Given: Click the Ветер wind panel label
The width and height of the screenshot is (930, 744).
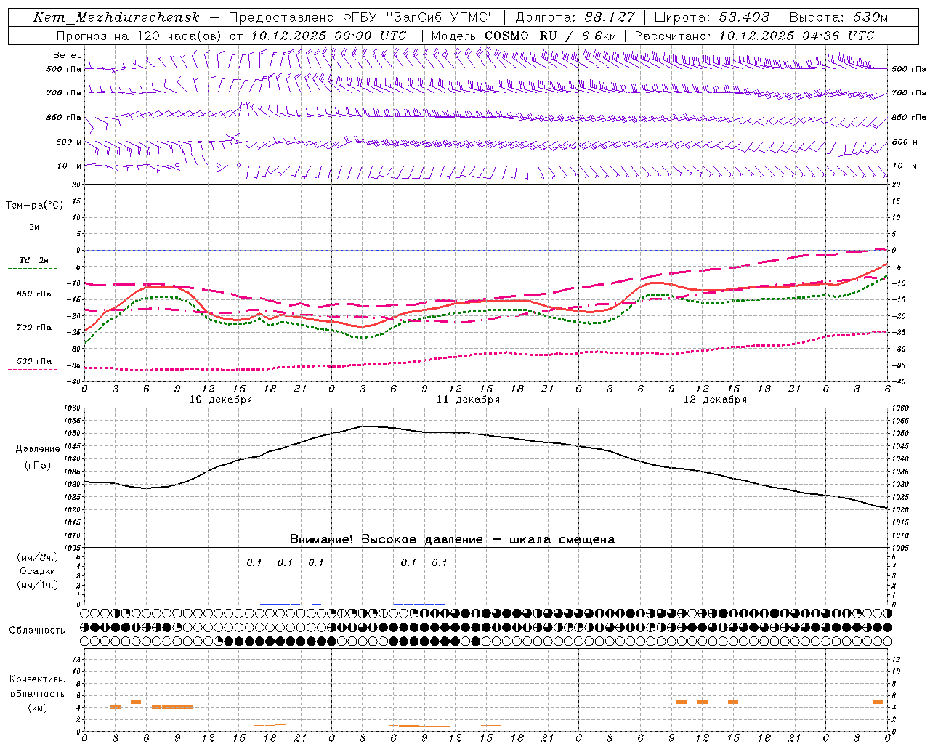Looking at the screenshot, I should coord(67,55).
